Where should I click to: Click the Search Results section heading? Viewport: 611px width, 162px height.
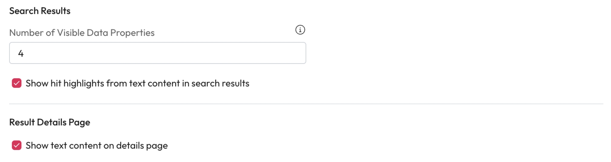(40, 11)
